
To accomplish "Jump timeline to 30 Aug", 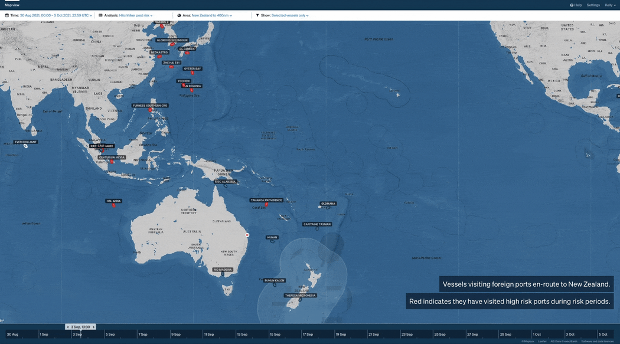I will [x=12, y=334].
